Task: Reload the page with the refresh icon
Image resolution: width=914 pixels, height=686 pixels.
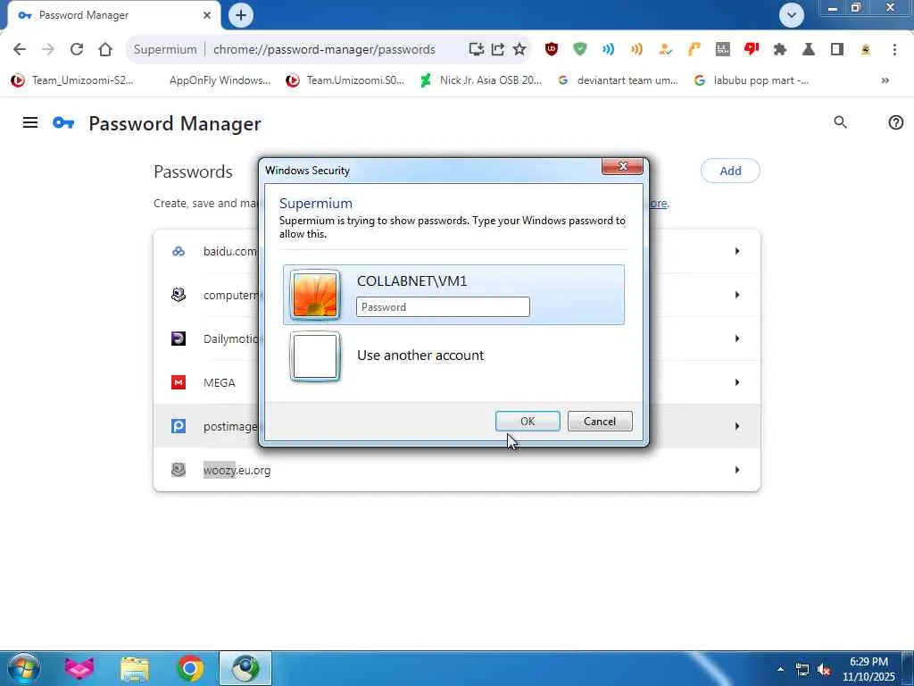Action: tap(77, 50)
